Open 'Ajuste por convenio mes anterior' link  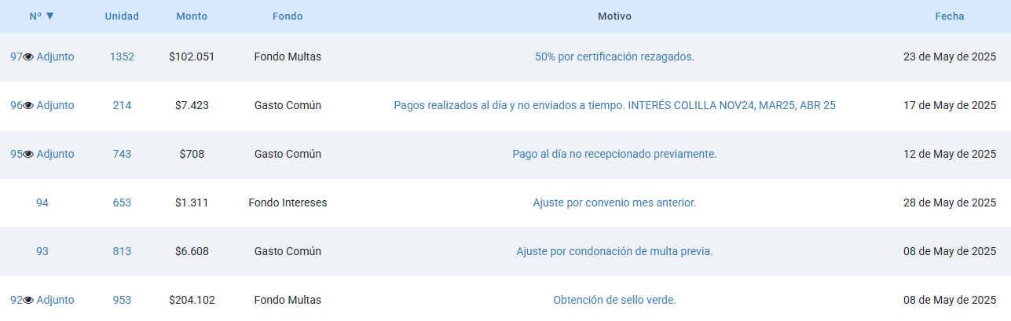tap(614, 203)
